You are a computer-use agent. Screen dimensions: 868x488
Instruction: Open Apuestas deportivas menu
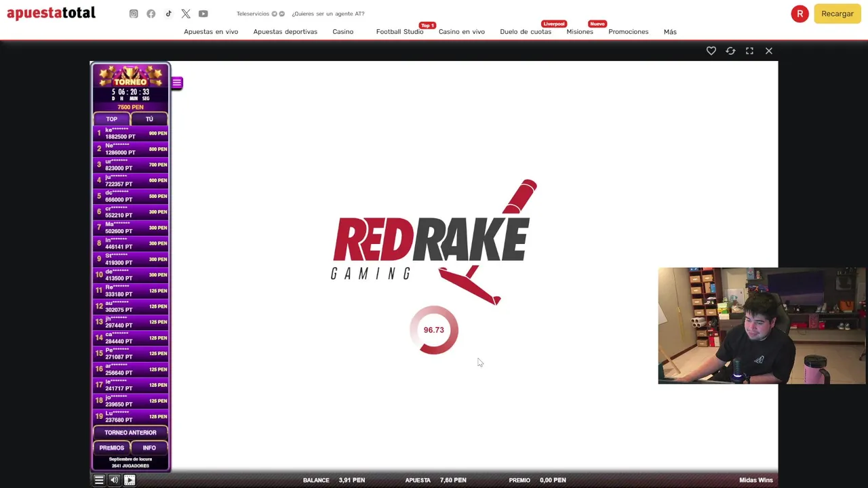pyautogui.click(x=285, y=32)
